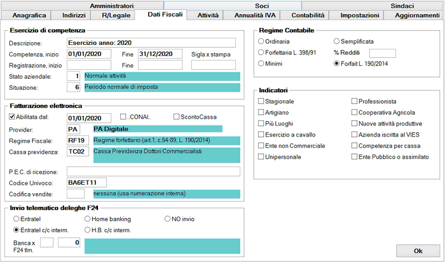
Task: Click the Codice Univoco field
Action: pyautogui.click(x=86, y=182)
